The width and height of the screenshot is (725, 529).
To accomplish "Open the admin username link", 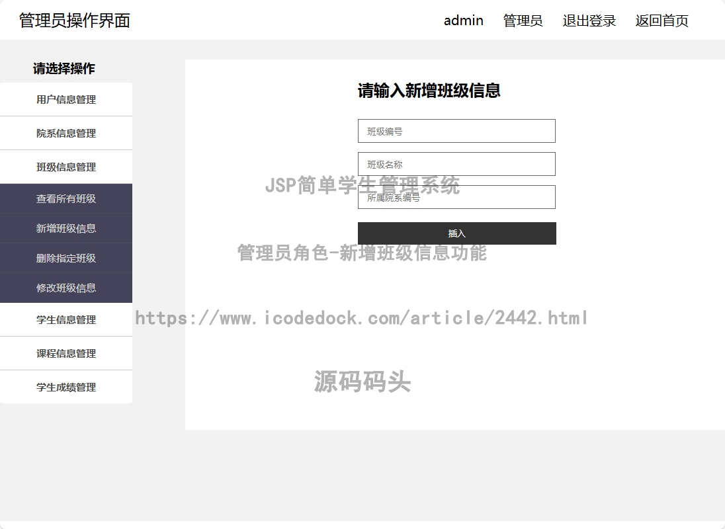I will tap(463, 20).
